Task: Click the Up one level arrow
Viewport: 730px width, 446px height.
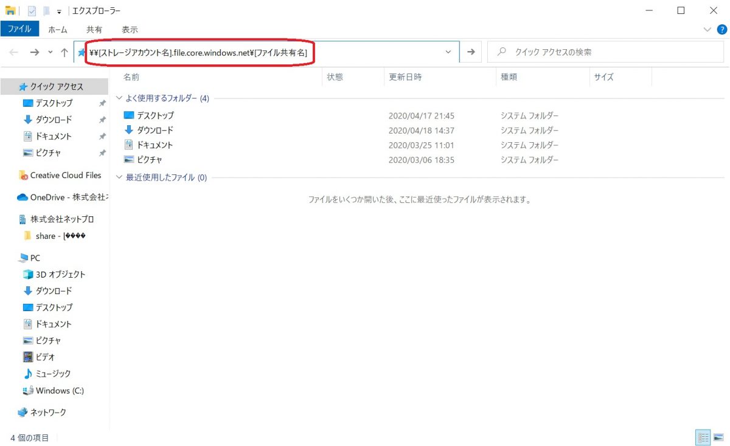Action: pyautogui.click(x=64, y=52)
